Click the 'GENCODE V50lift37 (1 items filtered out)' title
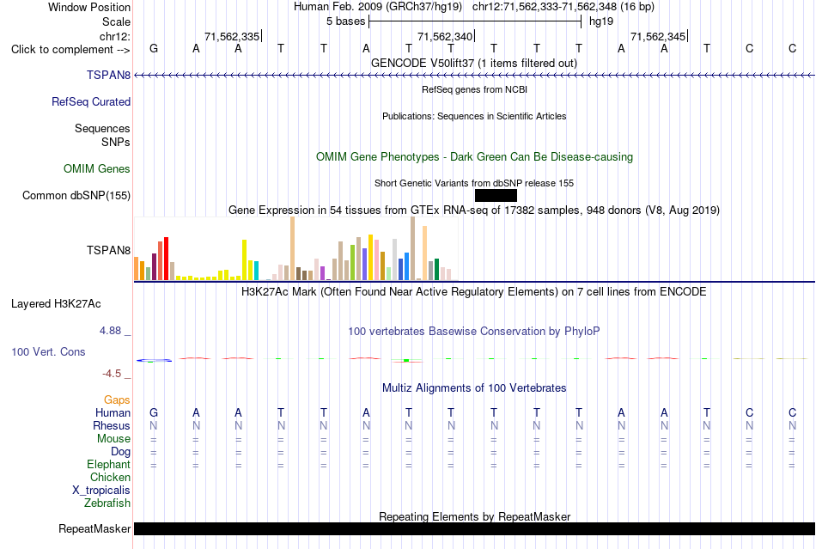 tap(473, 63)
